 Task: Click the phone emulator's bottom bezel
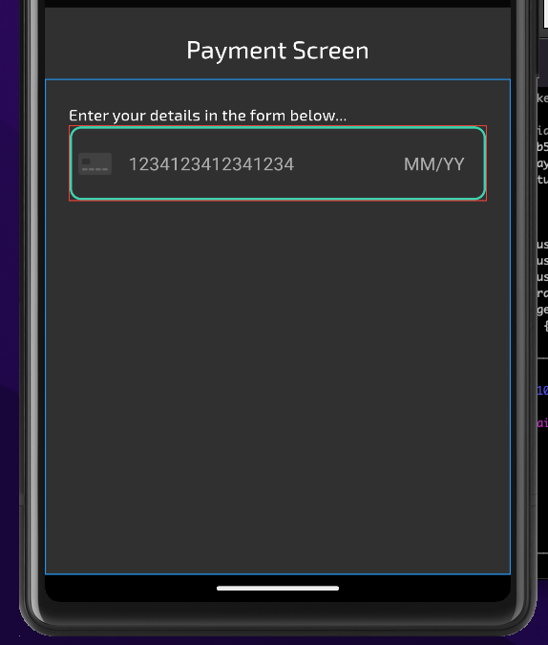click(278, 619)
